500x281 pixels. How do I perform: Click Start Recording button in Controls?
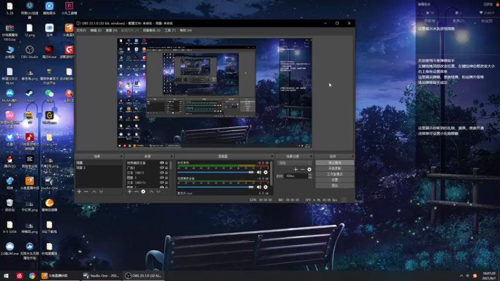coord(334,168)
